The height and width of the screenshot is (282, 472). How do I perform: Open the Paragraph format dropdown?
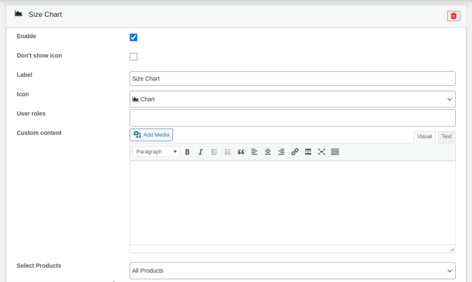pyautogui.click(x=156, y=152)
